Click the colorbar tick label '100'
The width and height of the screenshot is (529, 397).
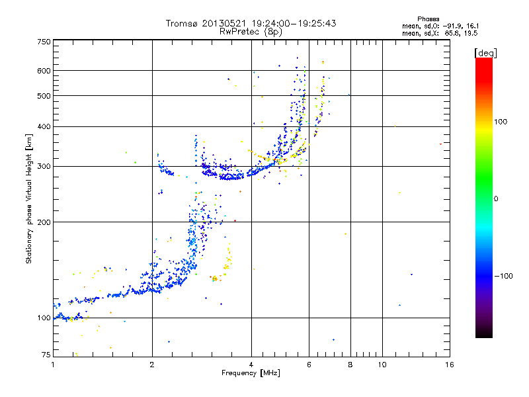[x=501, y=122]
